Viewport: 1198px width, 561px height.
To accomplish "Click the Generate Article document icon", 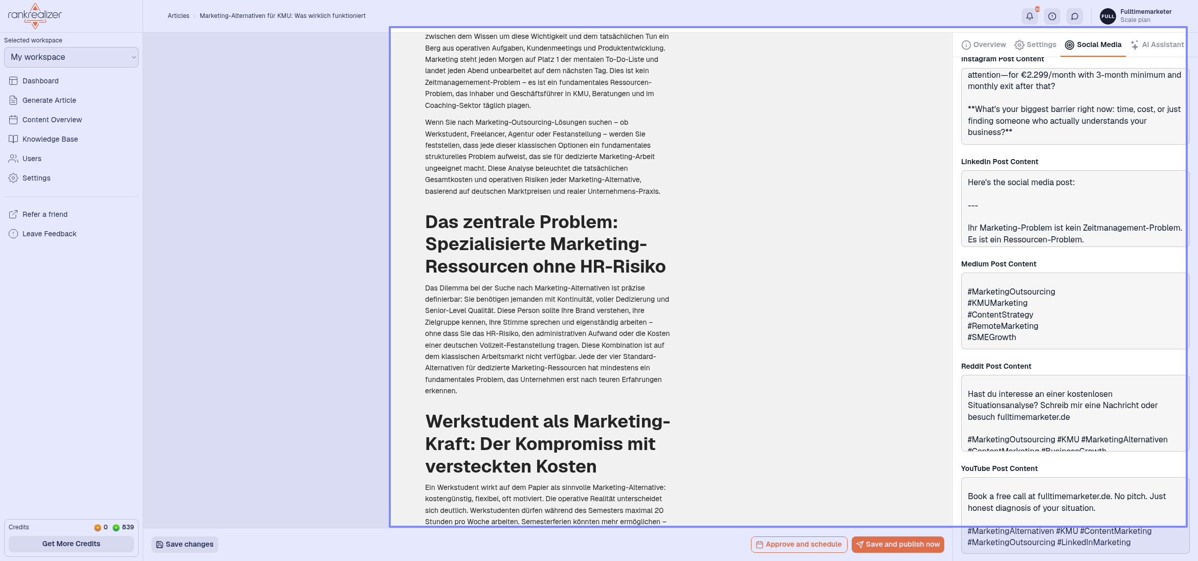I will [x=13, y=100].
